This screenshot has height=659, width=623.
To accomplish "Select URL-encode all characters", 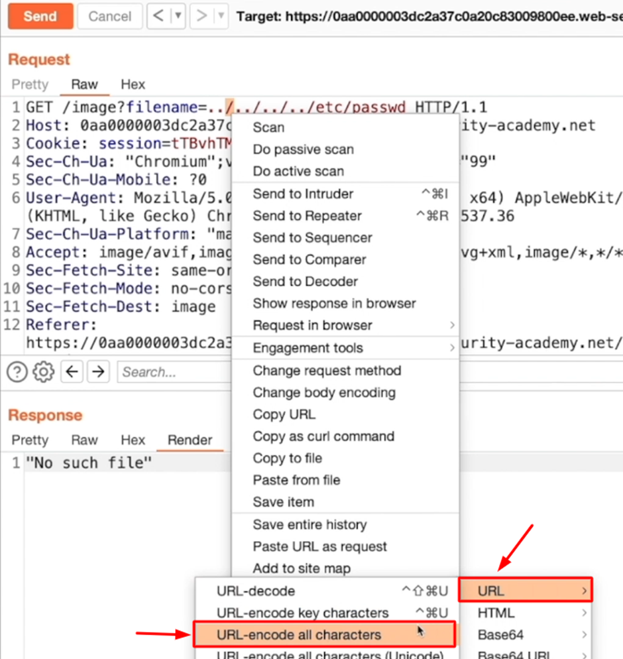I will [x=324, y=634].
